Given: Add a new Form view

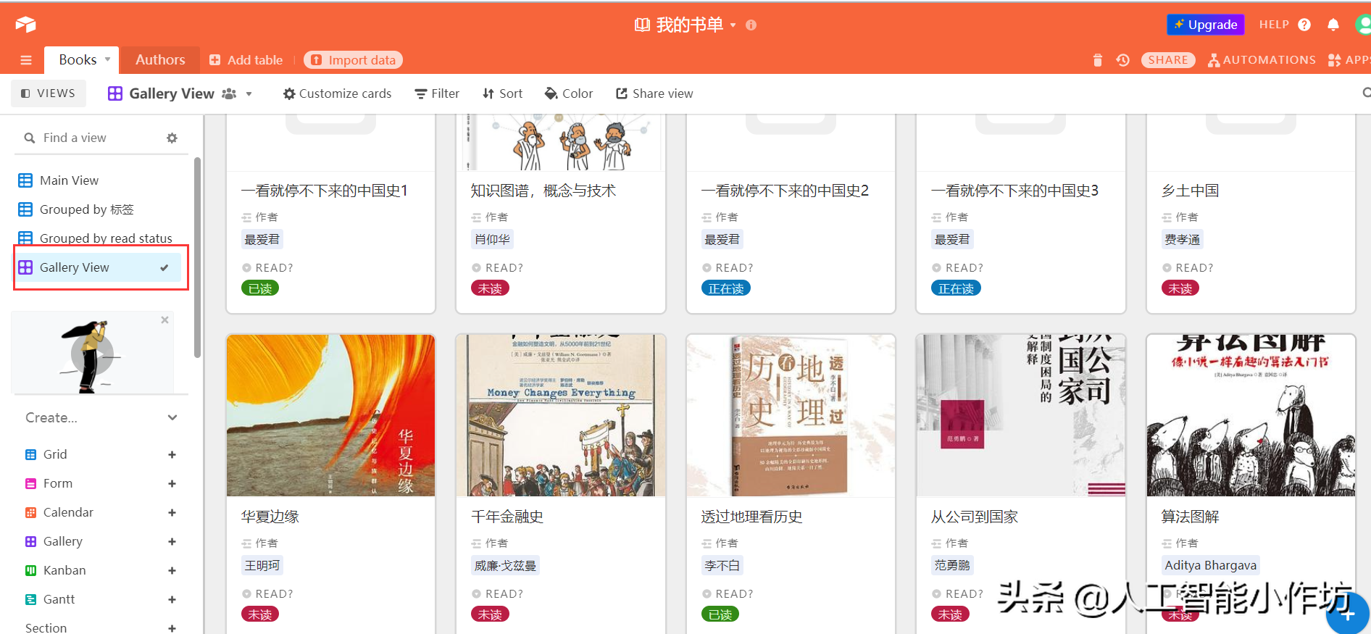Looking at the screenshot, I should click(172, 484).
